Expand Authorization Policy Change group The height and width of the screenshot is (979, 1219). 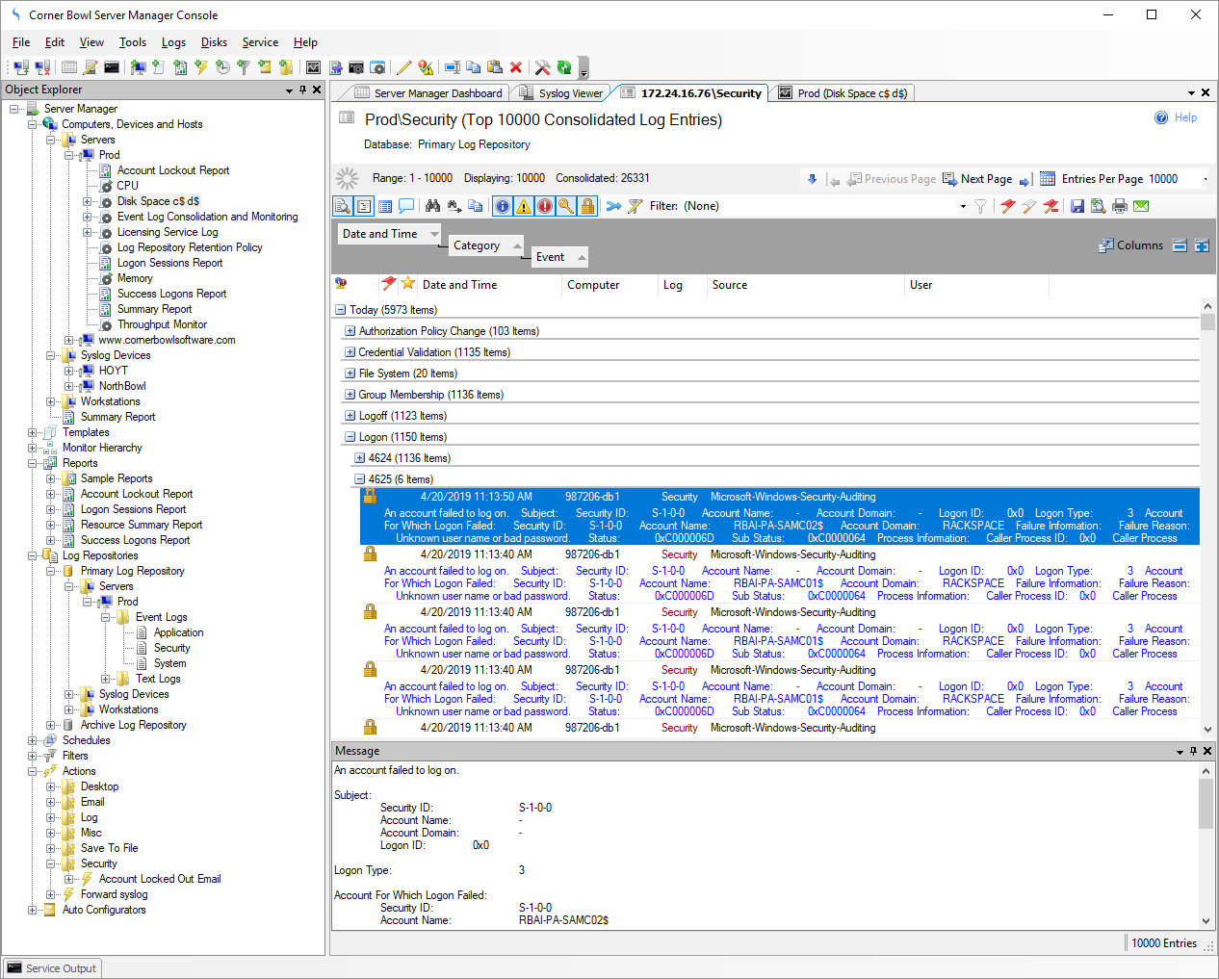tap(350, 331)
